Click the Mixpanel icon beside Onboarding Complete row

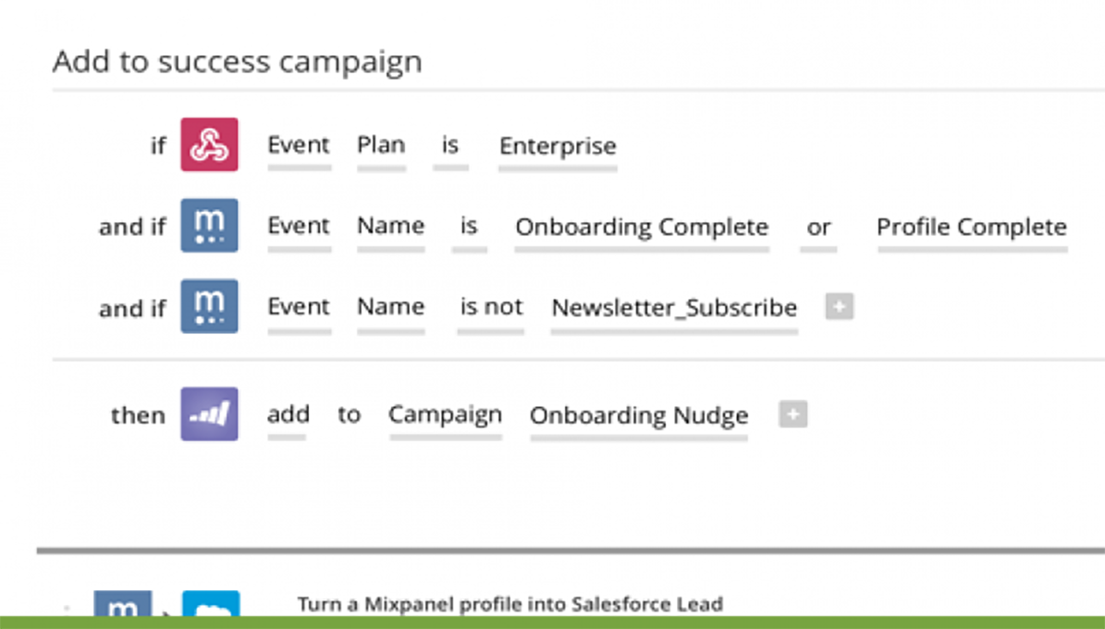coord(209,226)
